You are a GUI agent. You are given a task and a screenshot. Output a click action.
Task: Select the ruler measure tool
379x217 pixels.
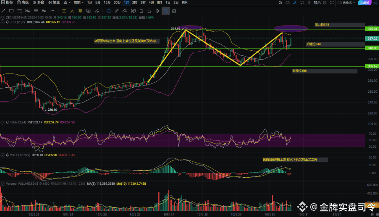click(117, 11)
